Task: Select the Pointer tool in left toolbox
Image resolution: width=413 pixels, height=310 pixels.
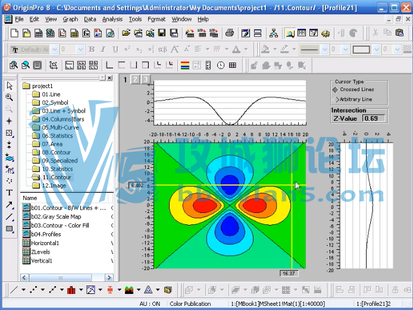Action: (x=9, y=86)
